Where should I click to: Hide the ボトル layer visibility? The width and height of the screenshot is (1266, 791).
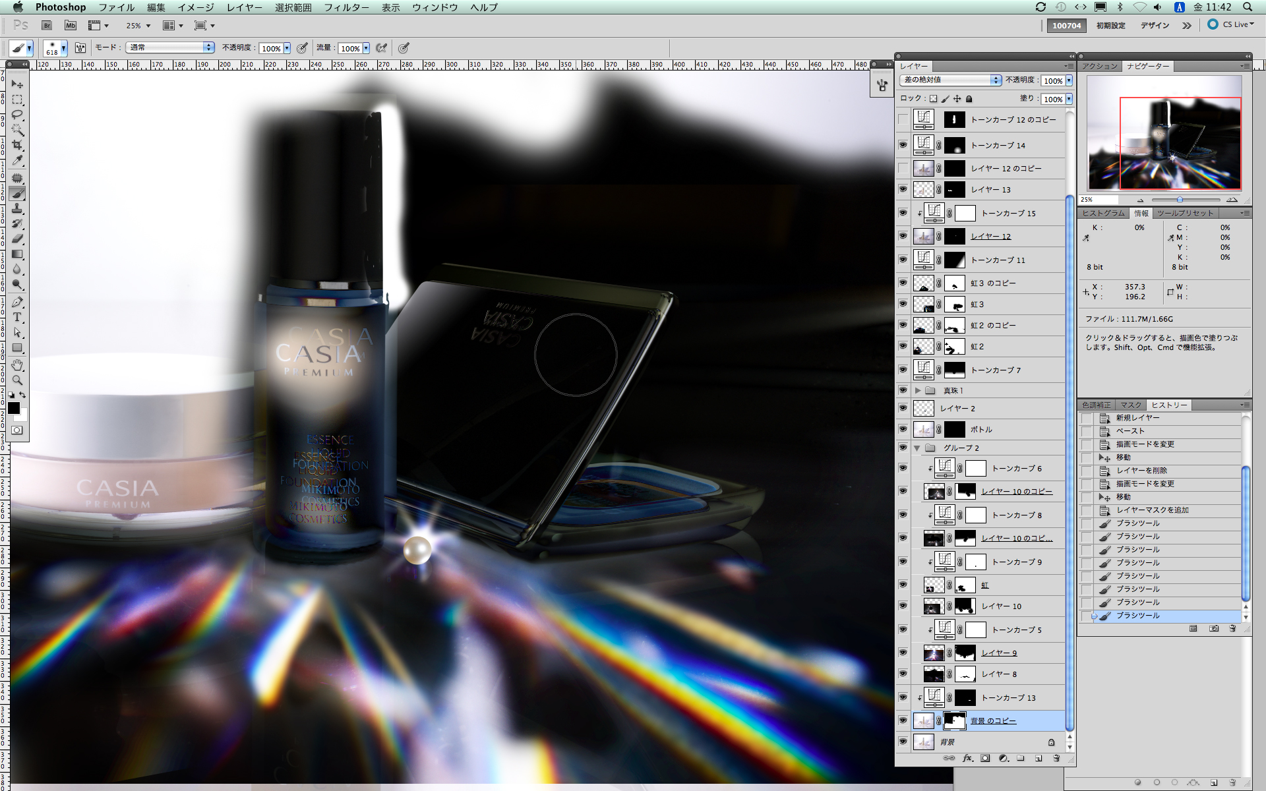click(903, 429)
